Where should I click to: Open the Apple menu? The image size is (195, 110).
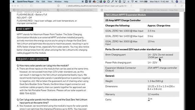pyautogui.click(x=13, y=2)
